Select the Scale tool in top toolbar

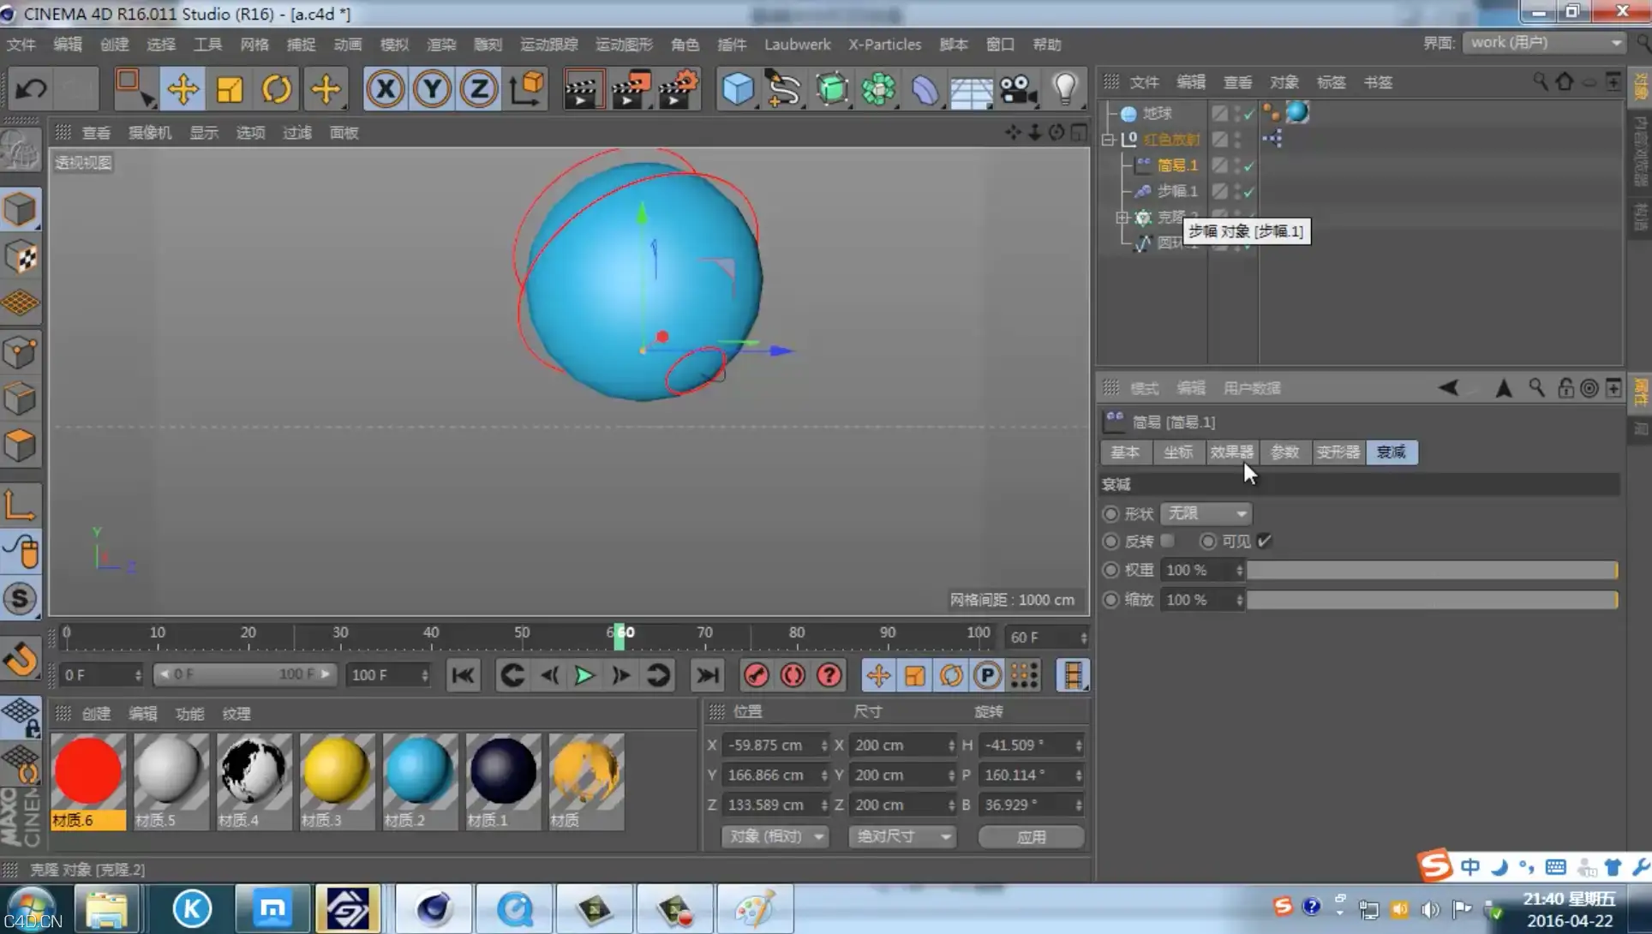230,89
